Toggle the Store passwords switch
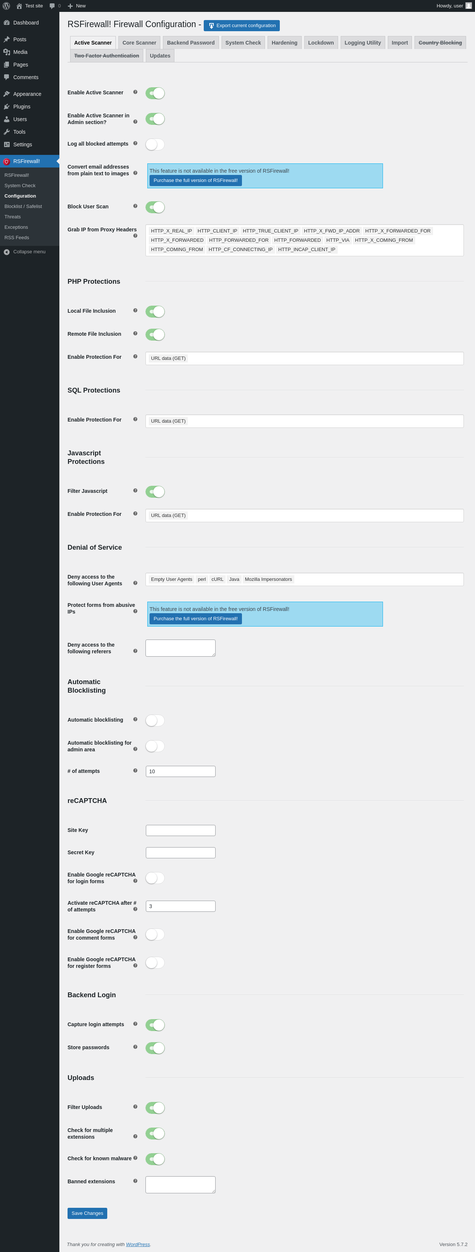The image size is (475, 1252). pos(155,1048)
